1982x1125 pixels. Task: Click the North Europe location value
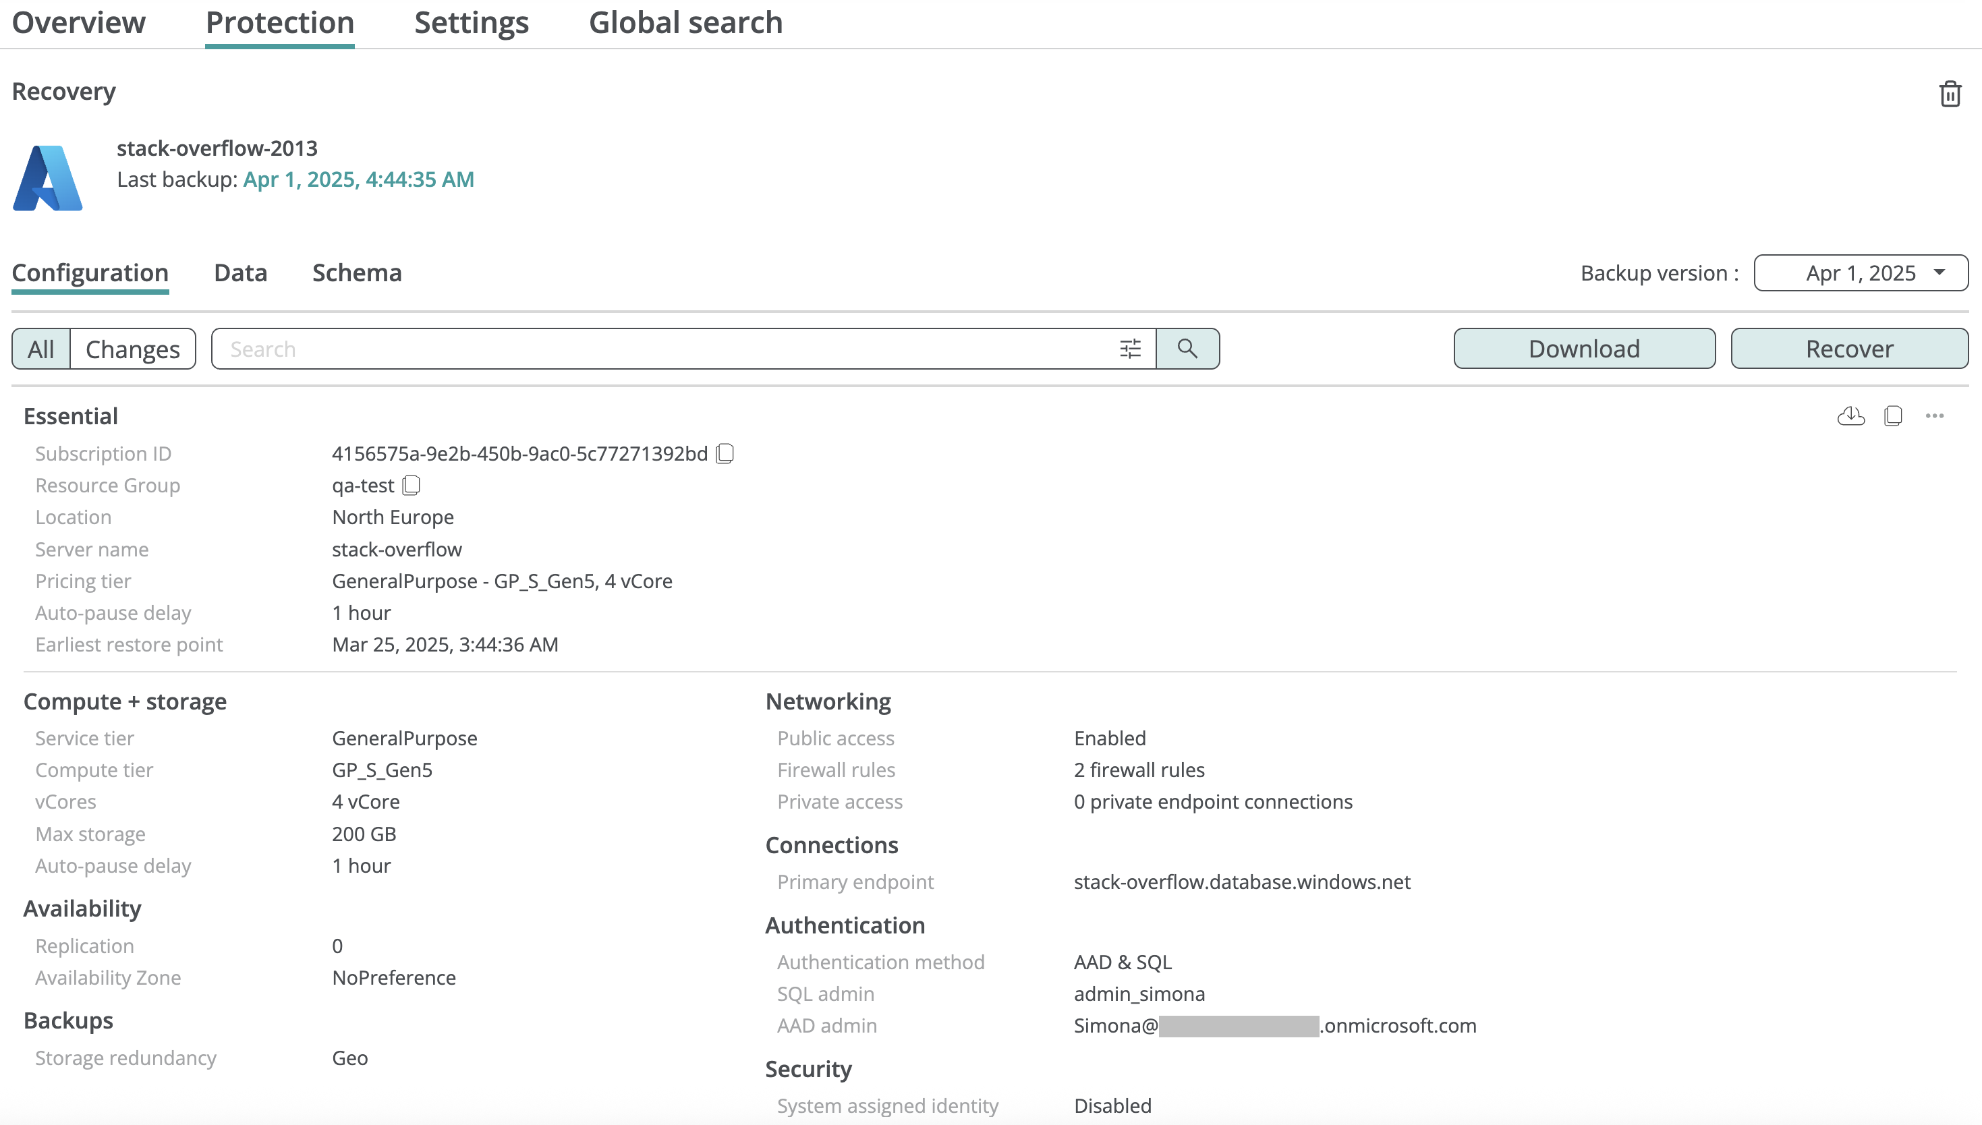[x=393, y=517]
